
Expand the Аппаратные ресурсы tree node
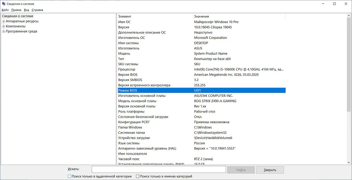pos(3,21)
